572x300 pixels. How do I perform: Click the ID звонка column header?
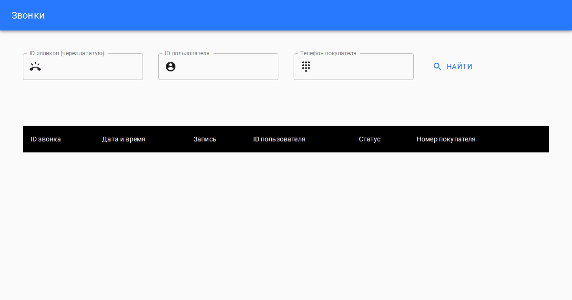[46, 139]
